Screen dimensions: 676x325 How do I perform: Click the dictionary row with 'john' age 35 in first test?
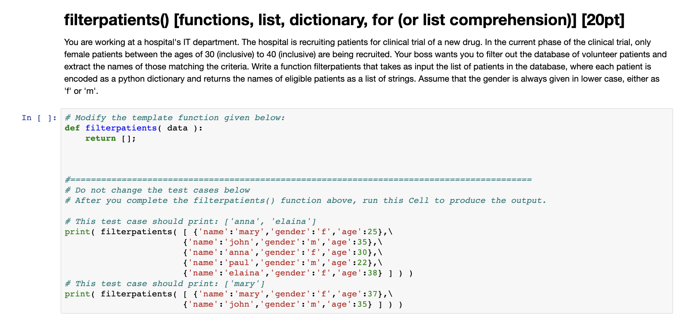pyautogui.click(x=283, y=242)
